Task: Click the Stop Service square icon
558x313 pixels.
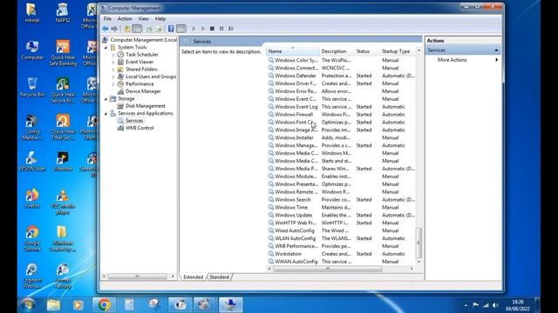Action: [x=212, y=29]
